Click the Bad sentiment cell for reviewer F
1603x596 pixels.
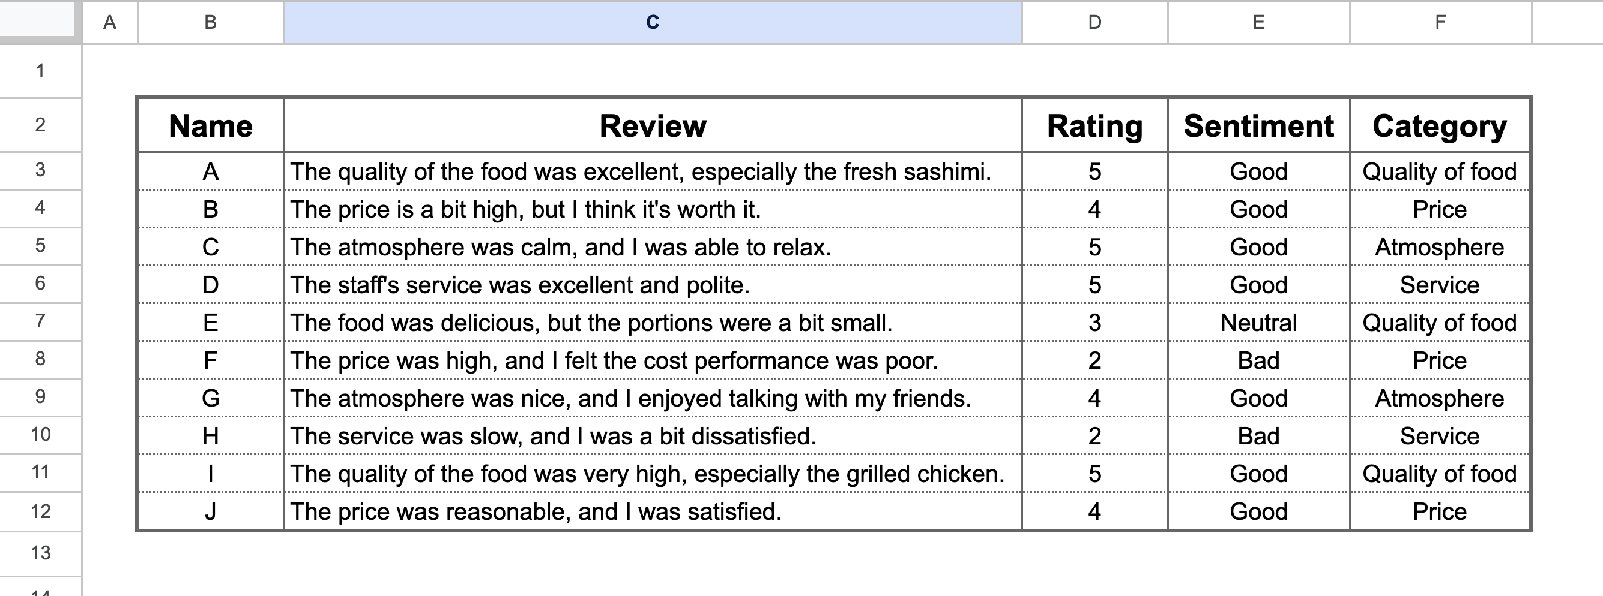[1258, 360]
